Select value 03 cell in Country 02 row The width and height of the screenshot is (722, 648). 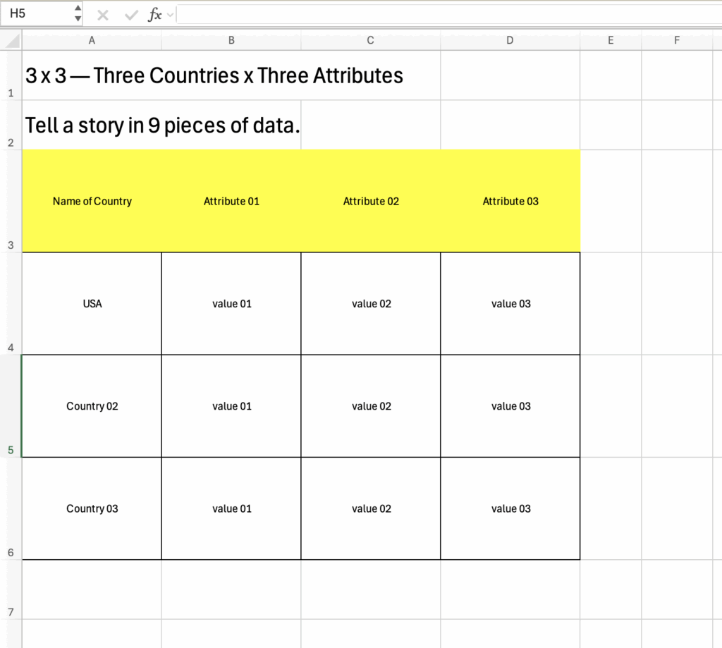[510, 406]
